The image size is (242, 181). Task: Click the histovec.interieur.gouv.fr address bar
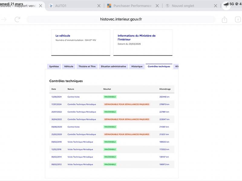click(121, 19)
